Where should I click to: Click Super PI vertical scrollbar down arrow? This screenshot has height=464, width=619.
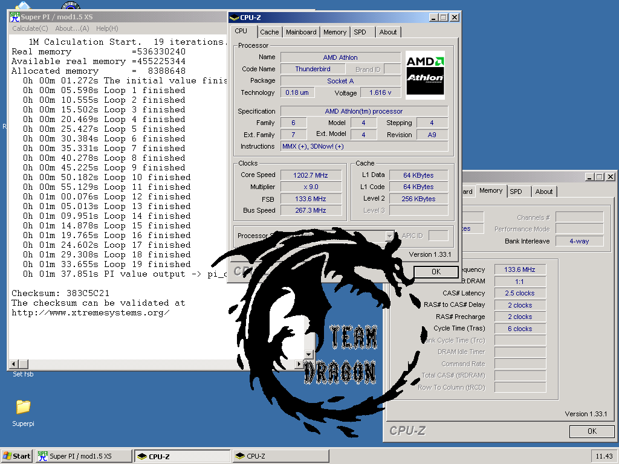pos(309,354)
